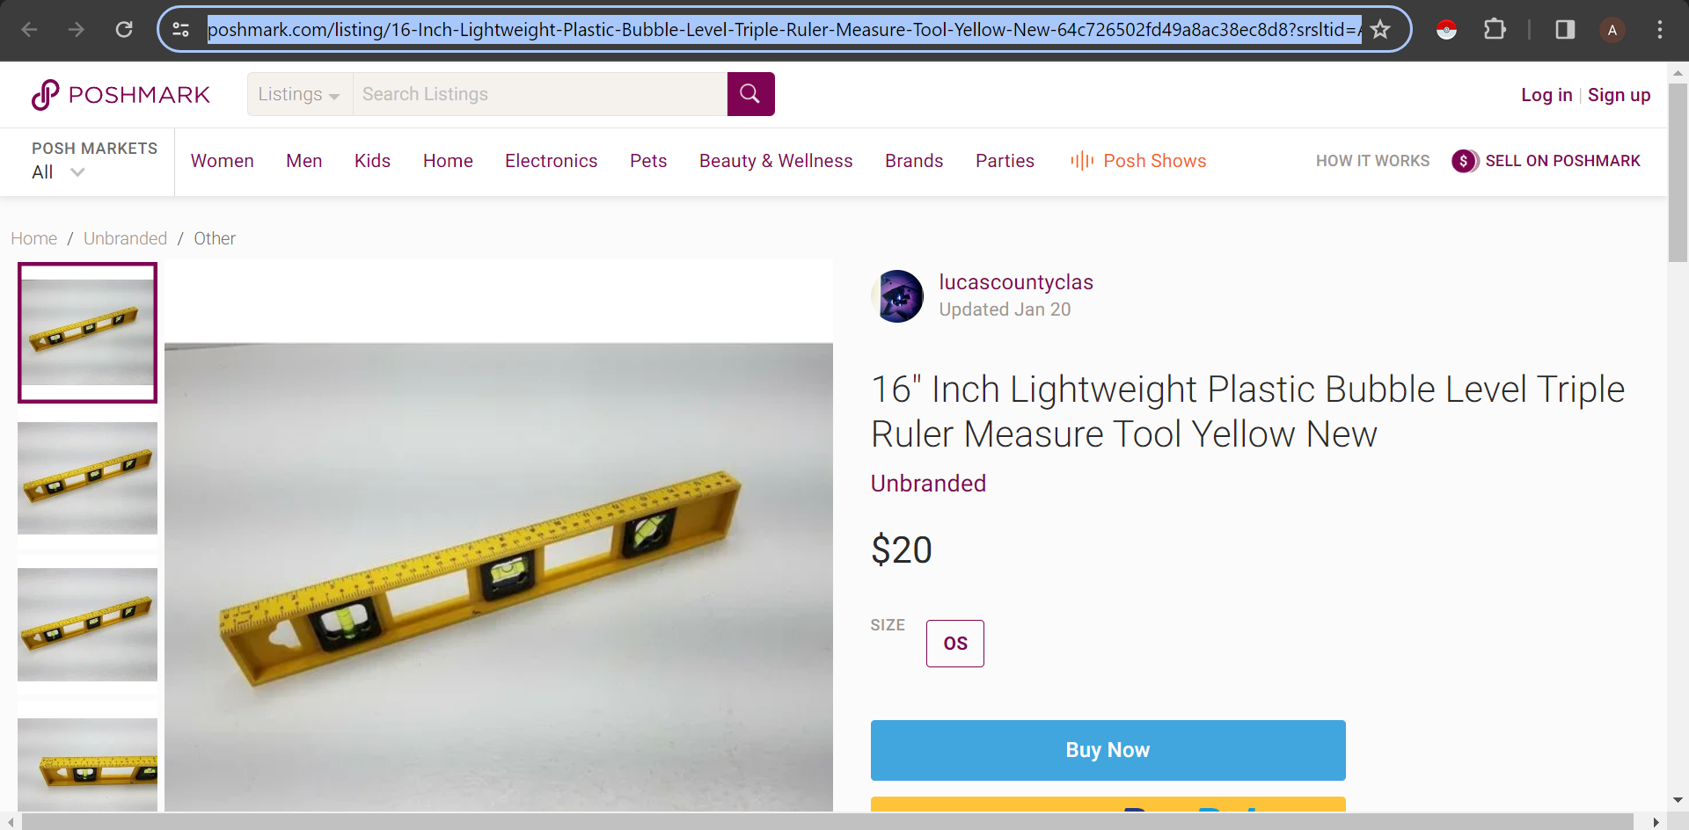Open the Beauty & Wellness menu
Screen dimensions: 1689x830
pyautogui.click(x=776, y=161)
